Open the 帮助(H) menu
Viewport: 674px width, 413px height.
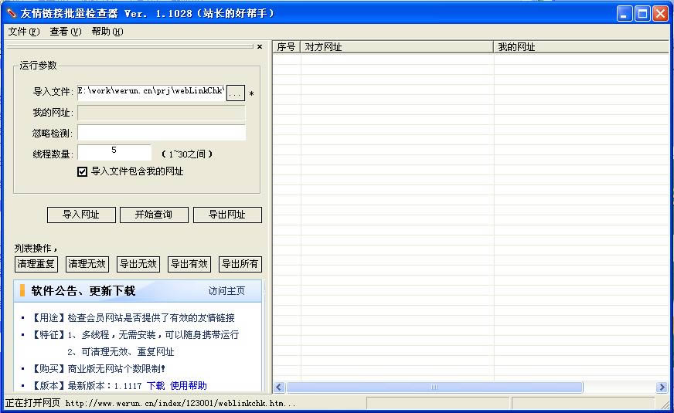pyautogui.click(x=107, y=32)
